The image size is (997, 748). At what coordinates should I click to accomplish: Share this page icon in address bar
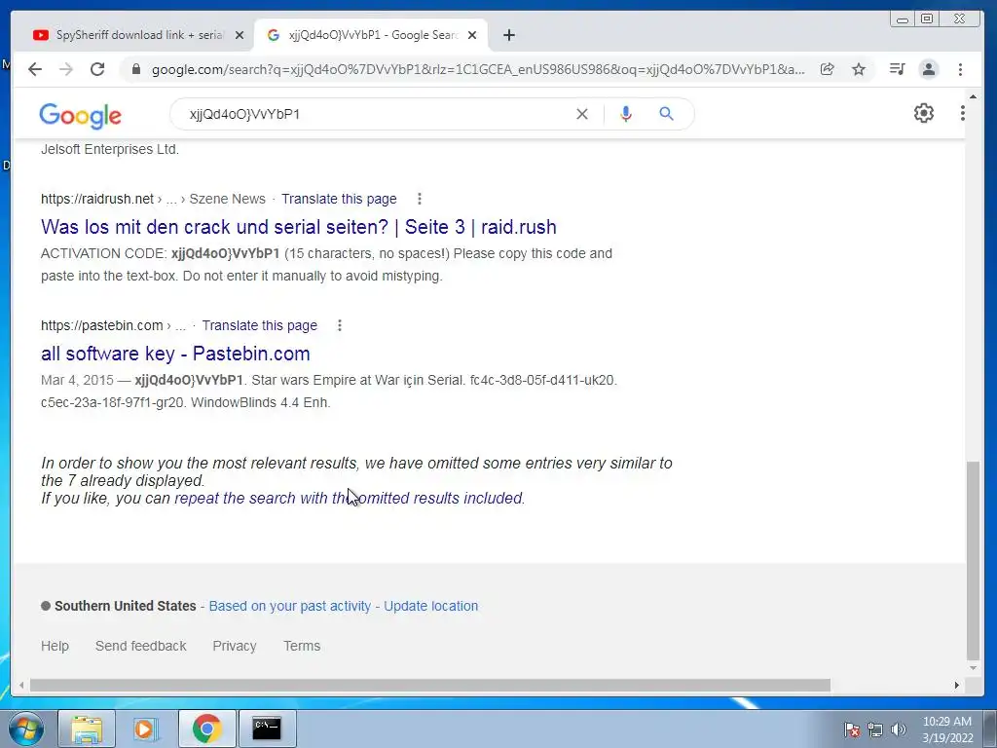click(827, 69)
